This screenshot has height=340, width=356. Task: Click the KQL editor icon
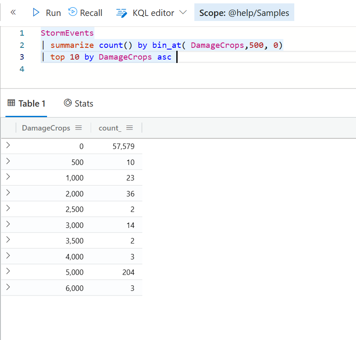pyautogui.click(x=122, y=13)
